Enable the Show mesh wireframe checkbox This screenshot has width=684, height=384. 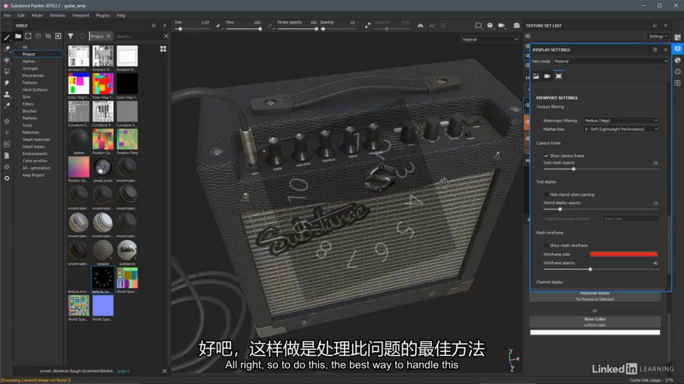546,245
